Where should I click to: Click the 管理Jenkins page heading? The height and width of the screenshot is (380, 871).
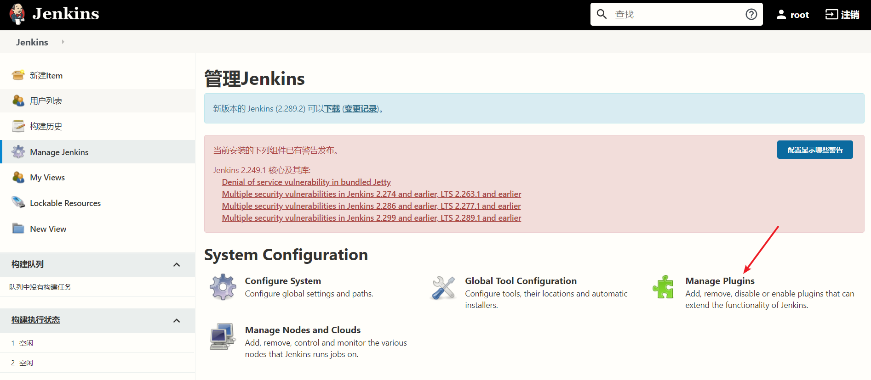(254, 78)
